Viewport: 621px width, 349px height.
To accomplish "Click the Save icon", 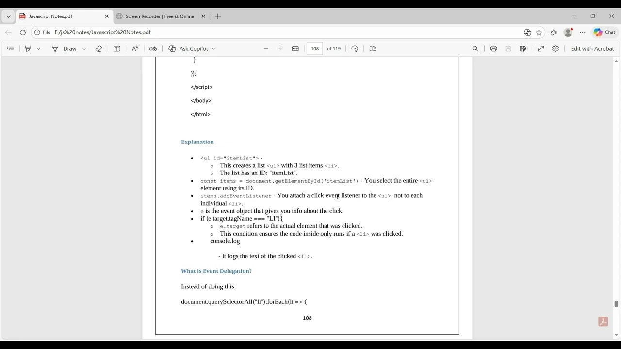I will click(x=508, y=48).
